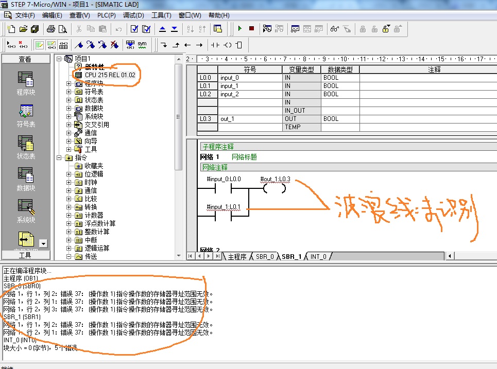This screenshot has width=497, height=369.
Task: Draw line up arrow icon
Action: (176, 45)
